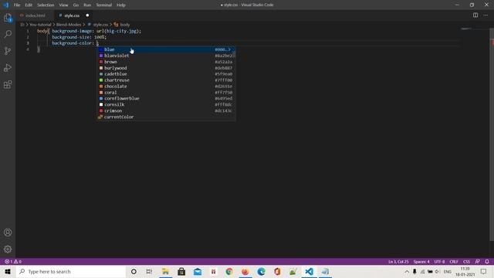Choose blueviolet from the suggestion list
494x278 pixels.
point(166,56)
